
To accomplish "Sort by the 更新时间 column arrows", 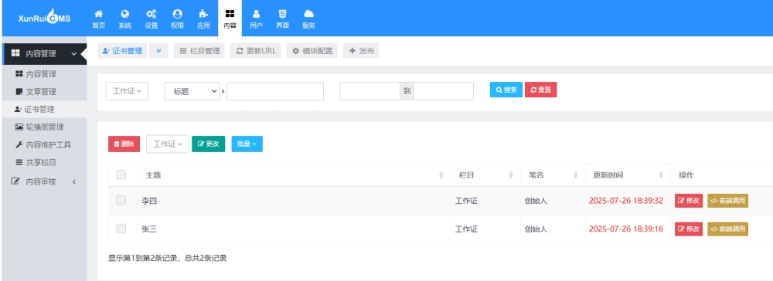I will [661, 175].
